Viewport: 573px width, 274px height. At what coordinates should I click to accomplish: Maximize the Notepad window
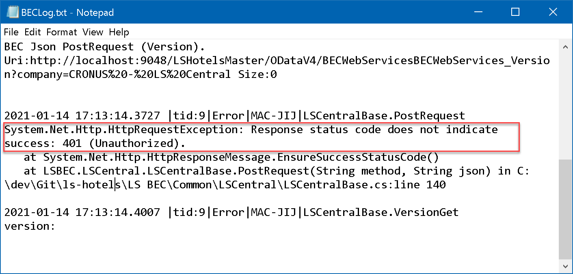coord(515,12)
